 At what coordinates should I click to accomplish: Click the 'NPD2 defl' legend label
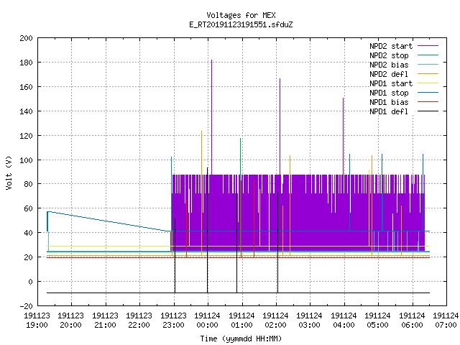click(389, 74)
